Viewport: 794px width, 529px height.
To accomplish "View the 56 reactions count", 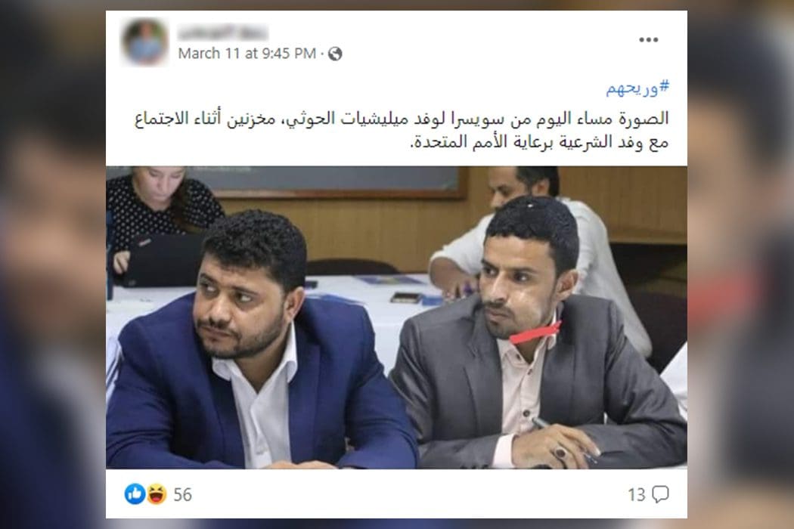I will tap(182, 494).
